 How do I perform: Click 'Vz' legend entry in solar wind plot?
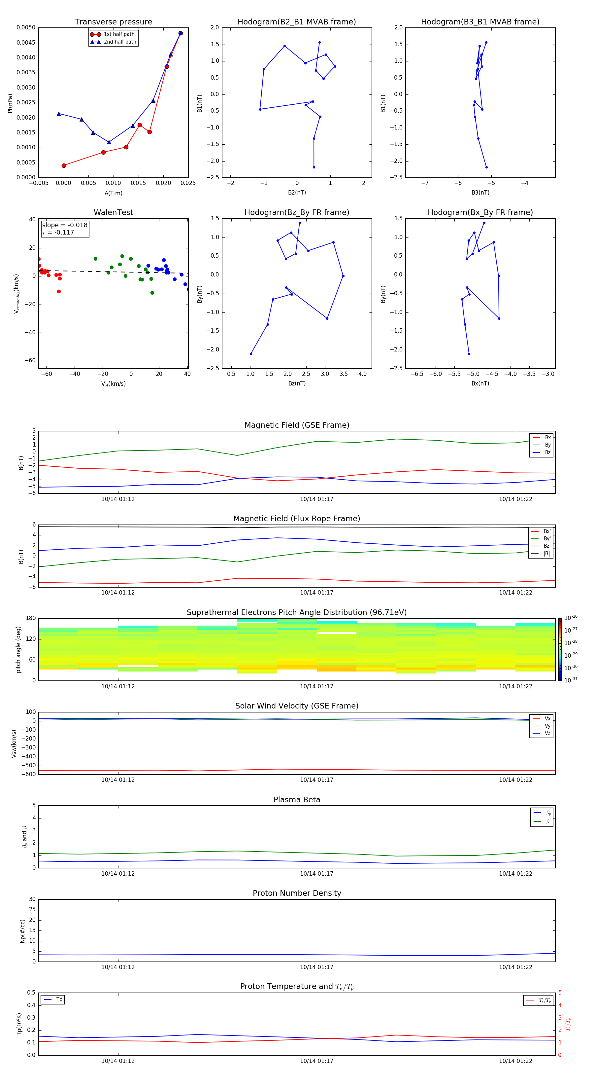pyautogui.click(x=542, y=733)
